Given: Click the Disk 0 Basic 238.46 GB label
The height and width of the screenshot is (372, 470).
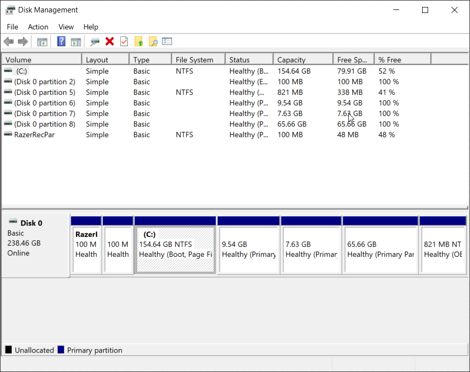Looking at the screenshot, I should coord(35,245).
